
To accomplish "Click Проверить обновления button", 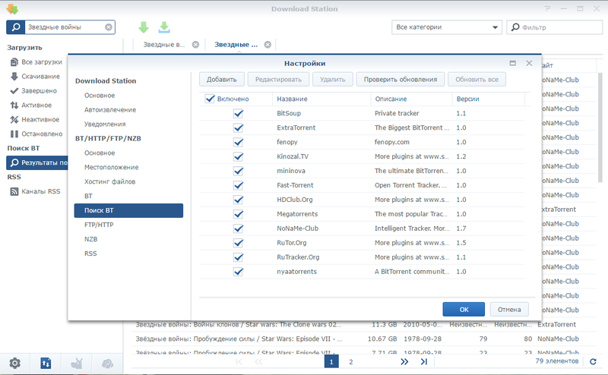I will point(401,80).
